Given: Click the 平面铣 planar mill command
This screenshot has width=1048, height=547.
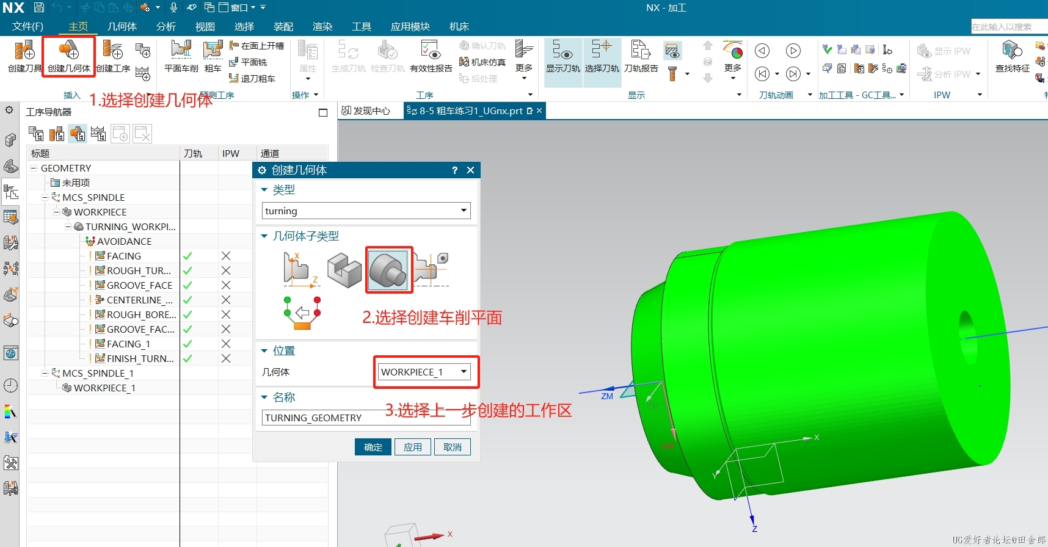Looking at the screenshot, I should point(248,62).
